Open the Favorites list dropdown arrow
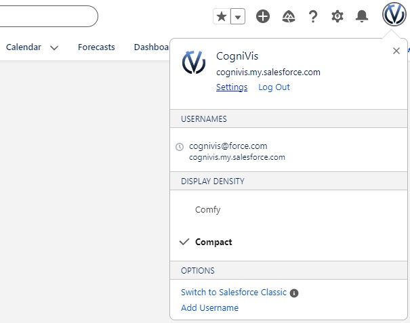410x323 pixels. (237, 17)
